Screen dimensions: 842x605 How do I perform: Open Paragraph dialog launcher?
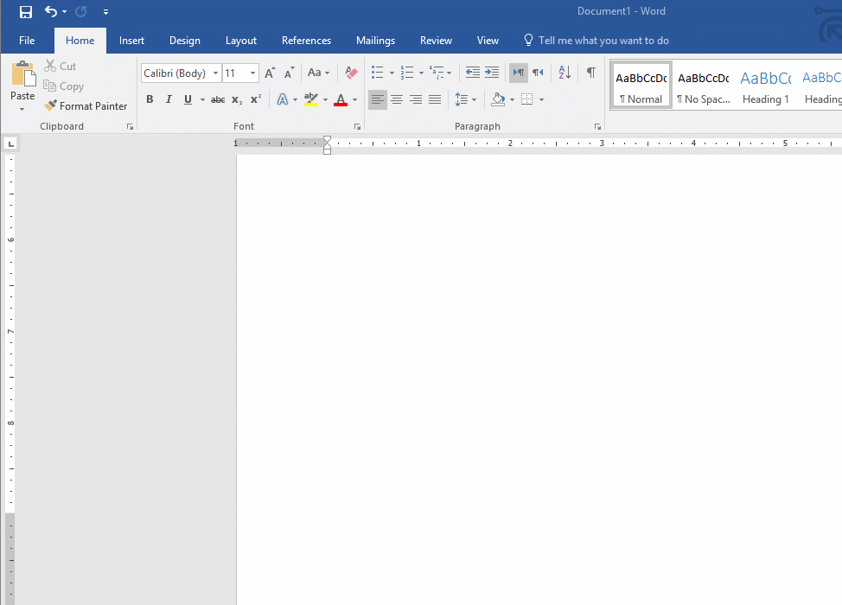coord(597,127)
